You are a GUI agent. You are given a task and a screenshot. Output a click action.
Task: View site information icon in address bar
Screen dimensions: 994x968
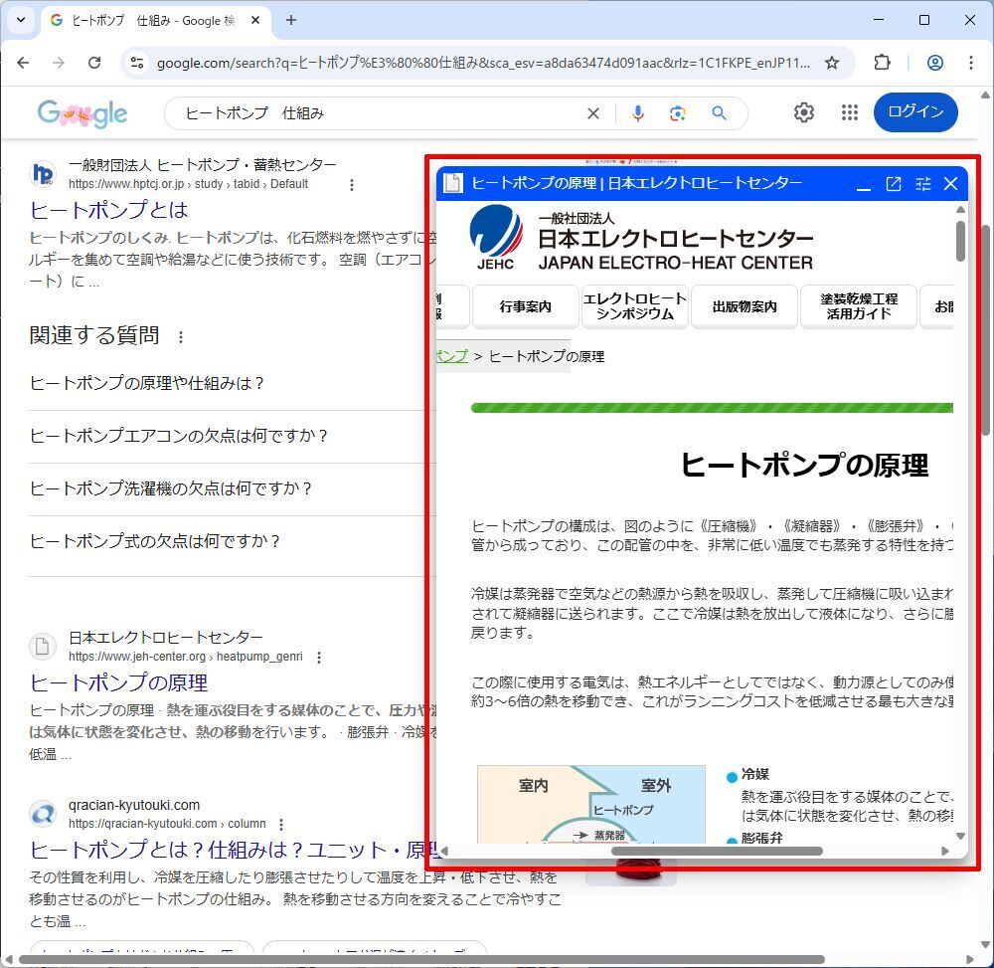(137, 63)
